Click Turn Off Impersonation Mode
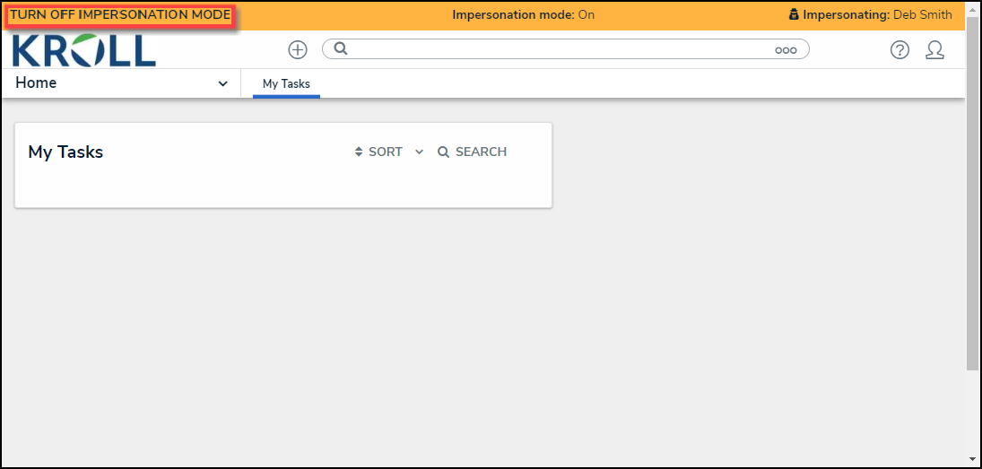982x469 pixels. [x=120, y=15]
